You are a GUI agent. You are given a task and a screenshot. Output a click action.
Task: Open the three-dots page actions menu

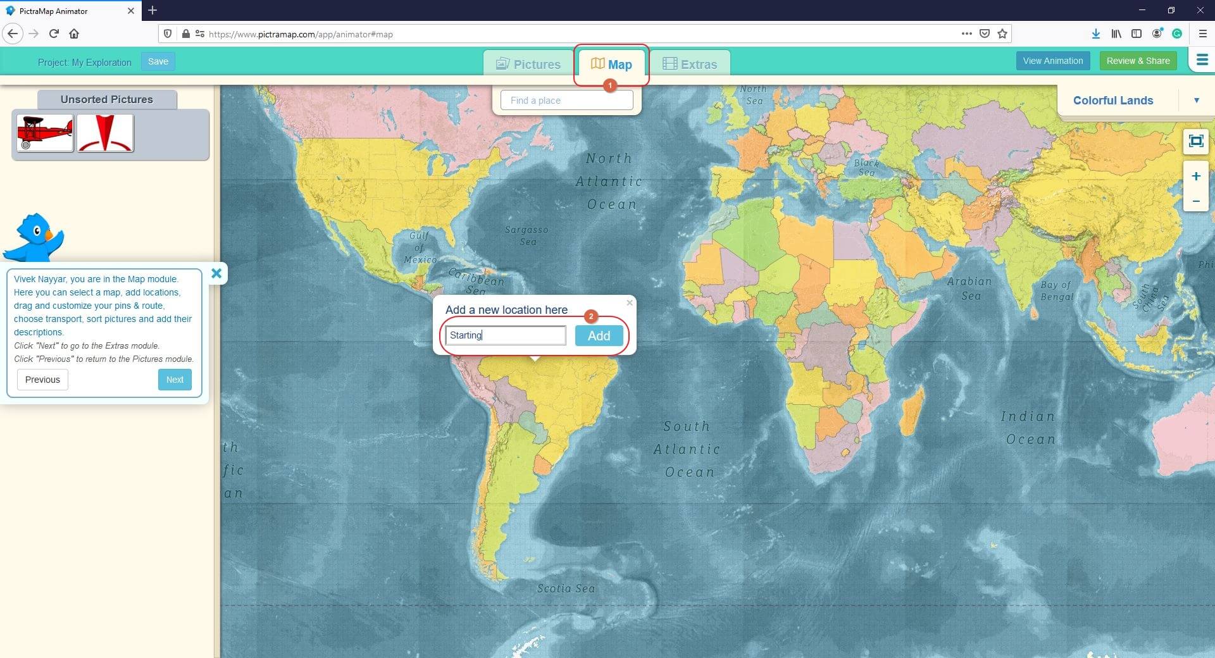click(x=966, y=34)
